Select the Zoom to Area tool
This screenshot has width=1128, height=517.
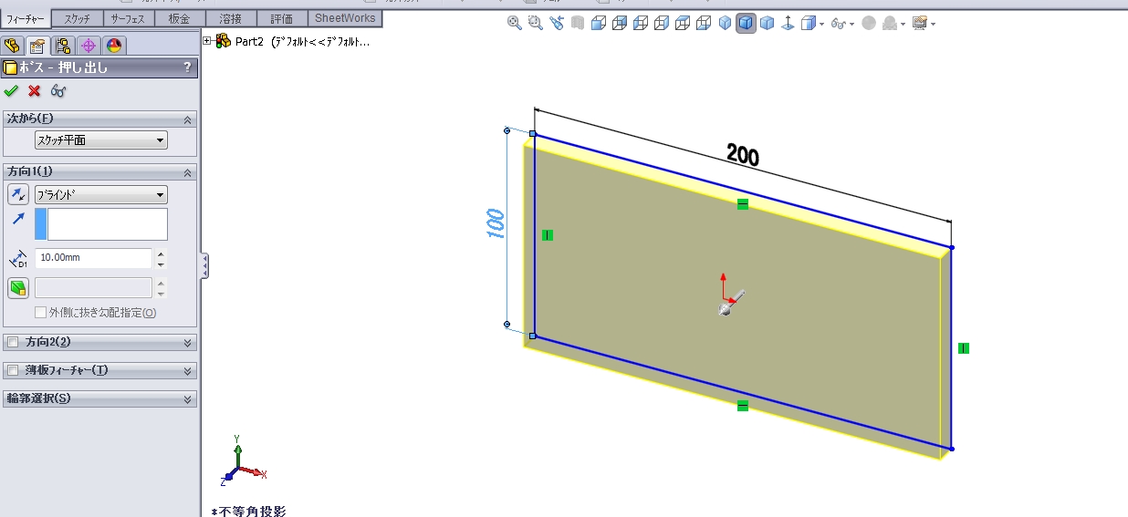[x=536, y=24]
